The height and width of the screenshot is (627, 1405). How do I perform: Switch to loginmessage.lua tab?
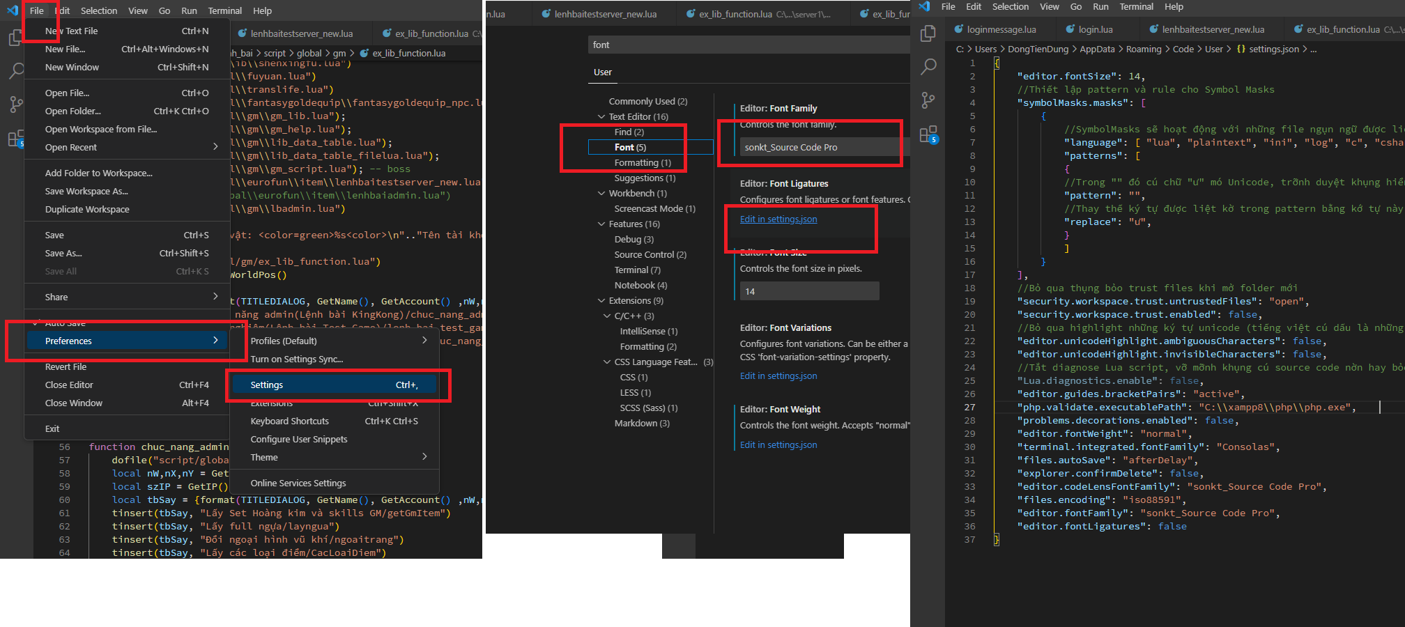point(1001,29)
